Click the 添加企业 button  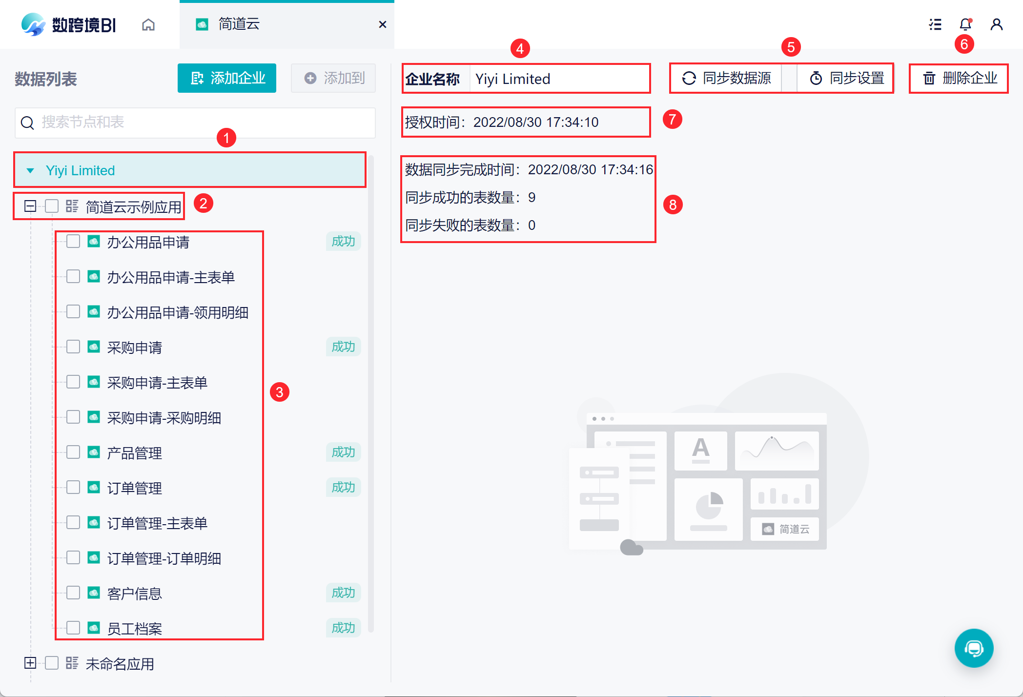tap(227, 78)
